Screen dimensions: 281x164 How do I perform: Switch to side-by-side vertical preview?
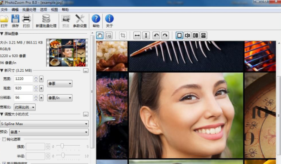tap(195, 35)
